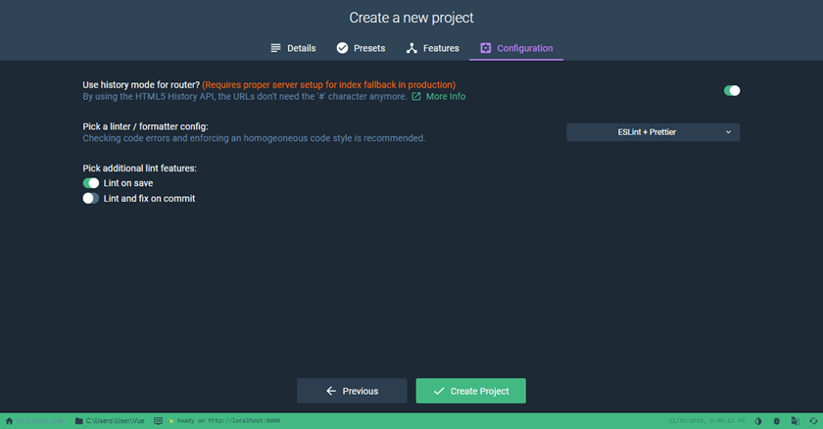Switch to the Details tab
The width and height of the screenshot is (823, 429).
(x=293, y=48)
